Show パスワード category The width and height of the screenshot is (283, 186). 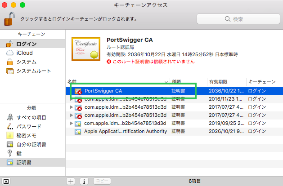[32, 127]
